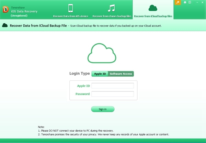
Task: Click the small cloud icon in header bar
Action: pyautogui.click(x=5, y=25)
